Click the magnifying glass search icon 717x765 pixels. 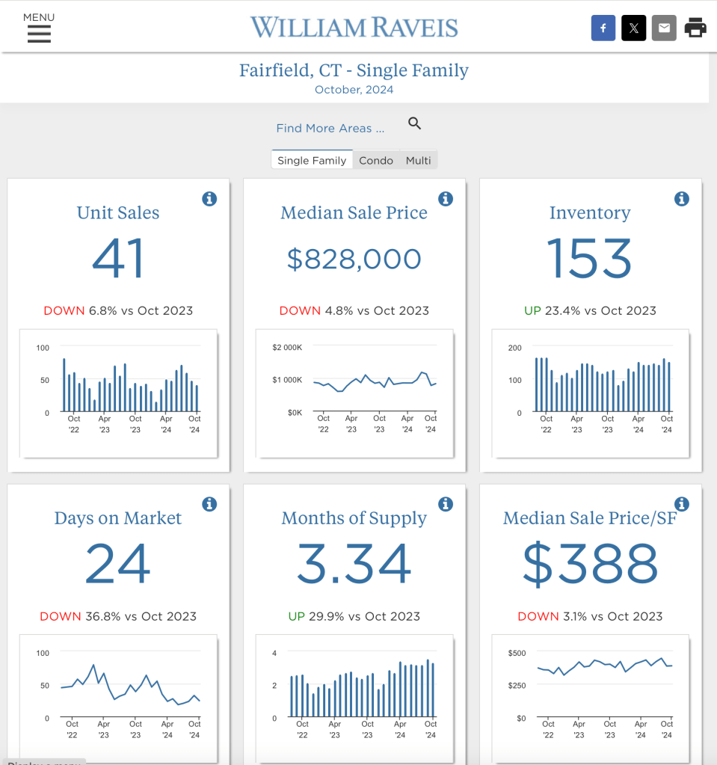click(x=415, y=124)
